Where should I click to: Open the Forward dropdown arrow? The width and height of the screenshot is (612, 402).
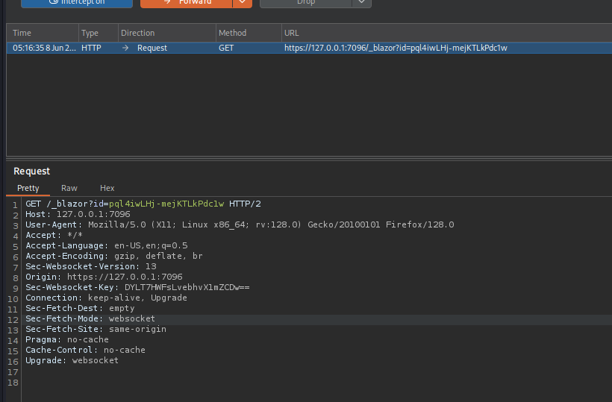tap(243, 3)
